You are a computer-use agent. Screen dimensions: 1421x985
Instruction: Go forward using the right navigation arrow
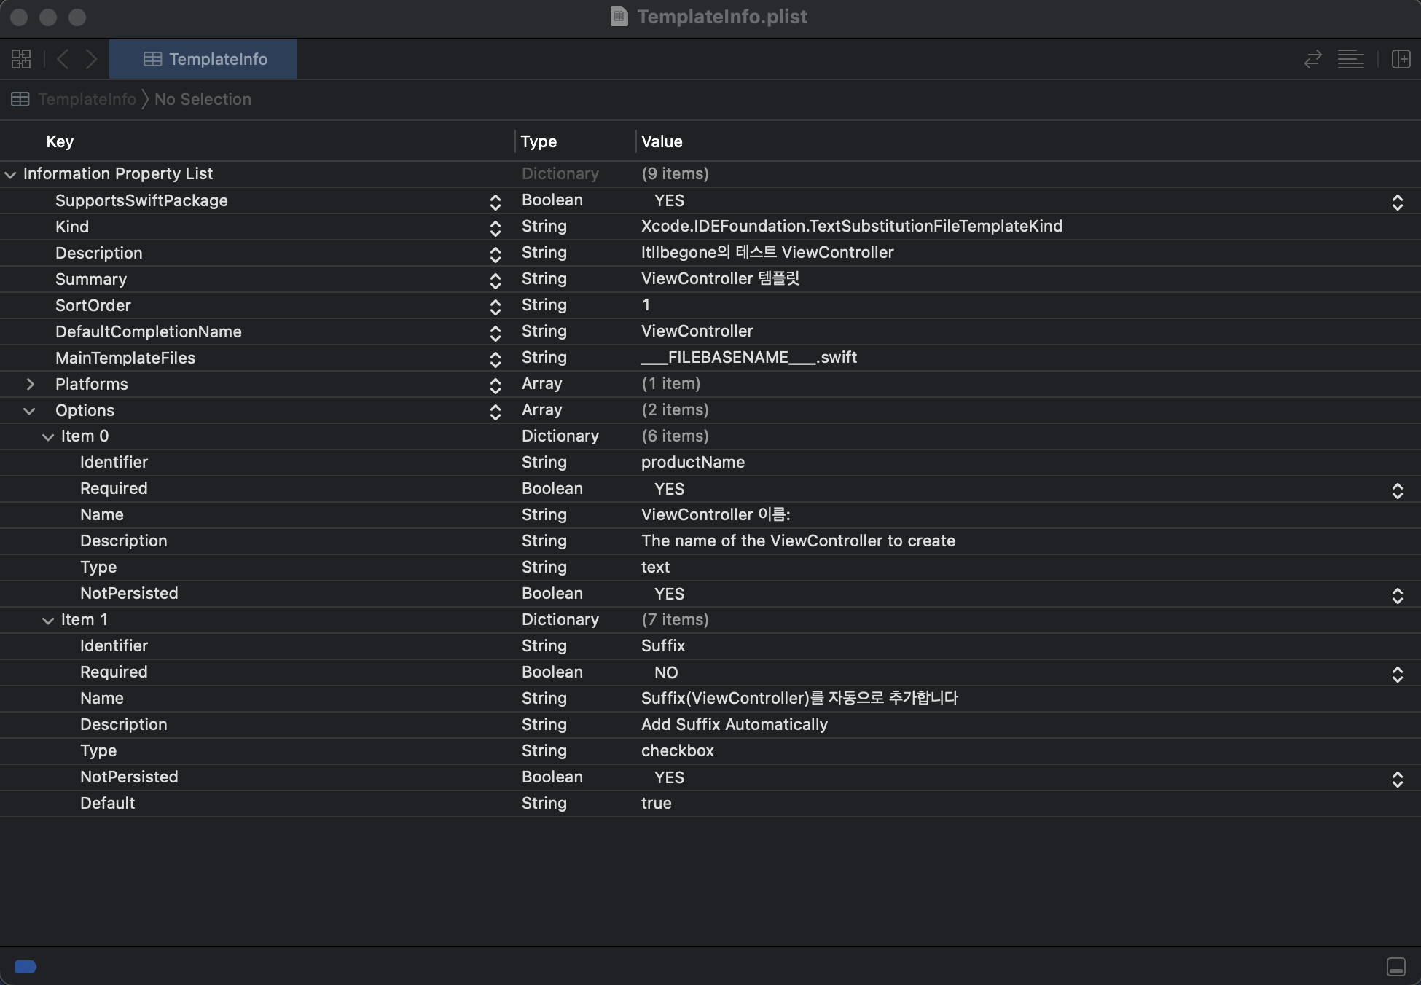tap(91, 59)
